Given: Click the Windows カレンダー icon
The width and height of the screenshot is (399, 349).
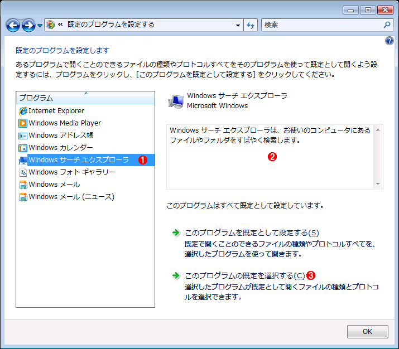Looking at the screenshot, I should tap(23, 148).
